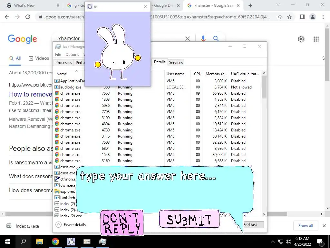The height and width of the screenshot is (248, 330).
Task: Close the bunny popup window
Action: (x=146, y=6)
